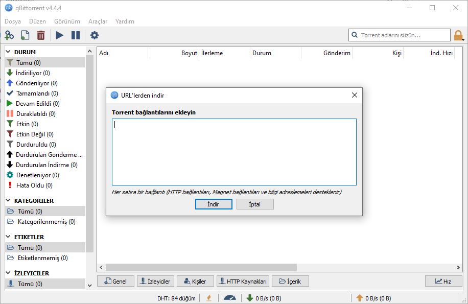Open the Dosya menu

pos(13,21)
